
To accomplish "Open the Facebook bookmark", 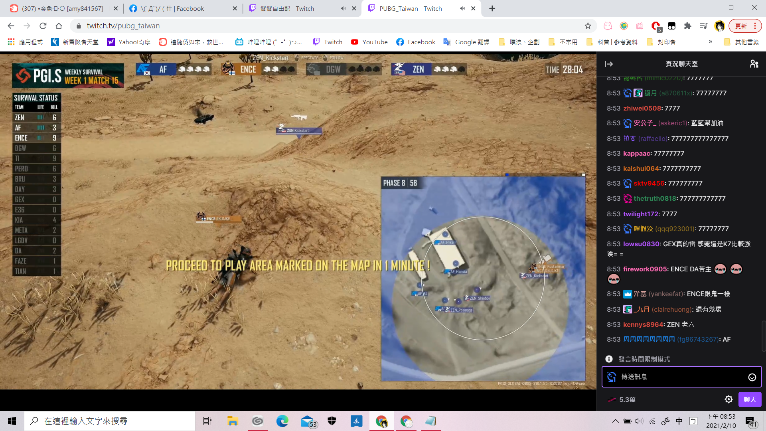I will point(415,42).
